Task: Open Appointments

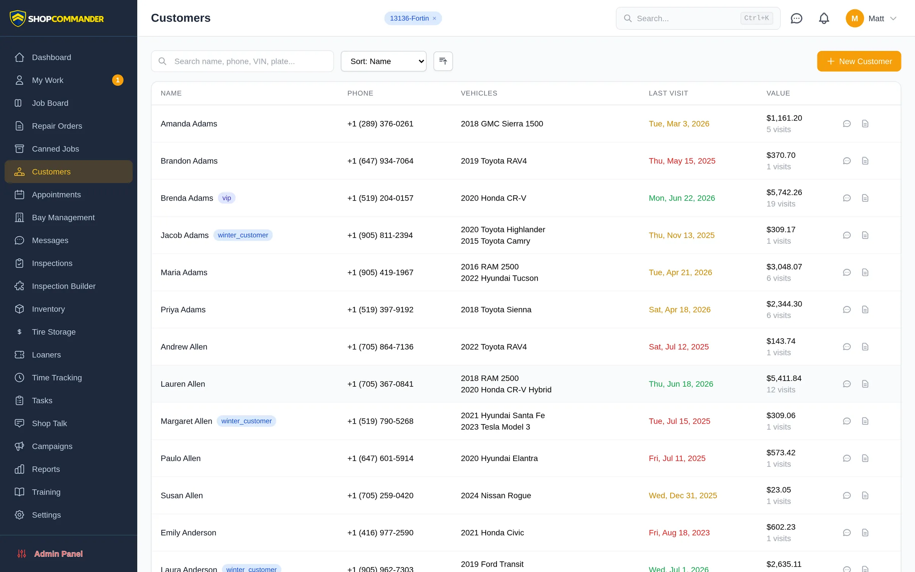Action: click(69, 194)
